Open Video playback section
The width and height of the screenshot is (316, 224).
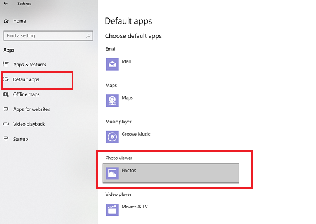[29, 124]
